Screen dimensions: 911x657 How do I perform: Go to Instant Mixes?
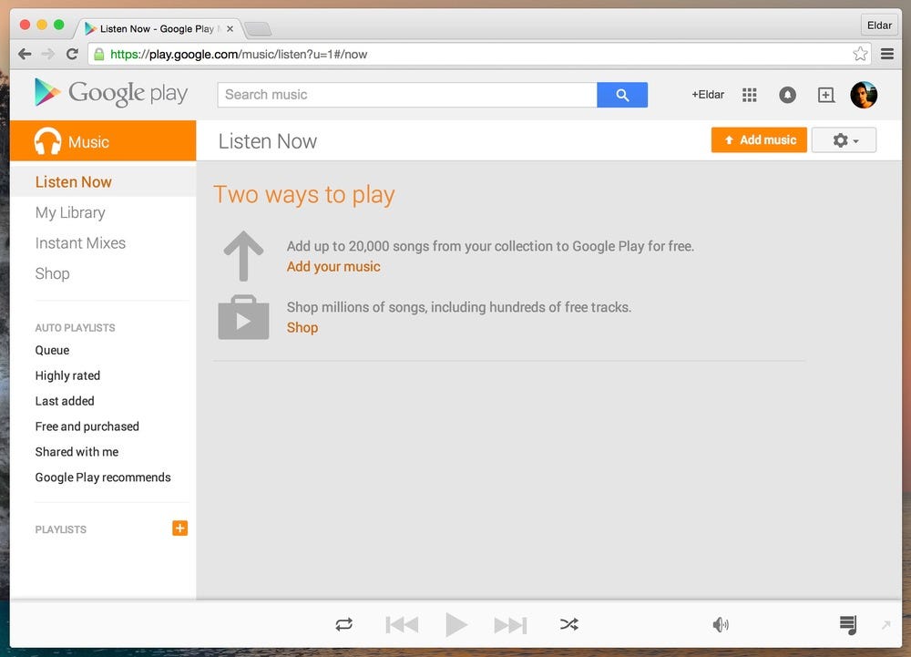pyautogui.click(x=80, y=242)
